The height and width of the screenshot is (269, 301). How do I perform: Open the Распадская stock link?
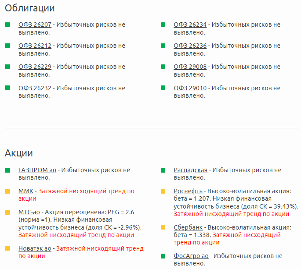pos(190,170)
